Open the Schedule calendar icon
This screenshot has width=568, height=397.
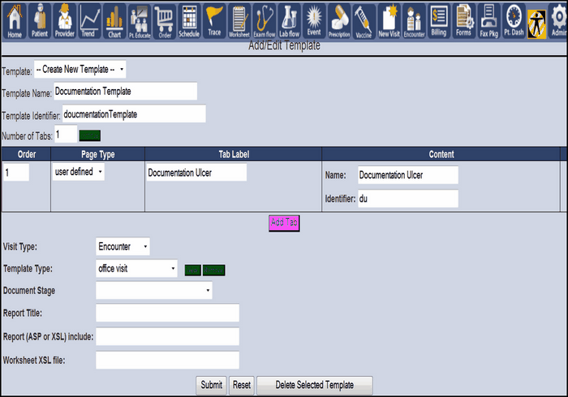coord(188,20)
